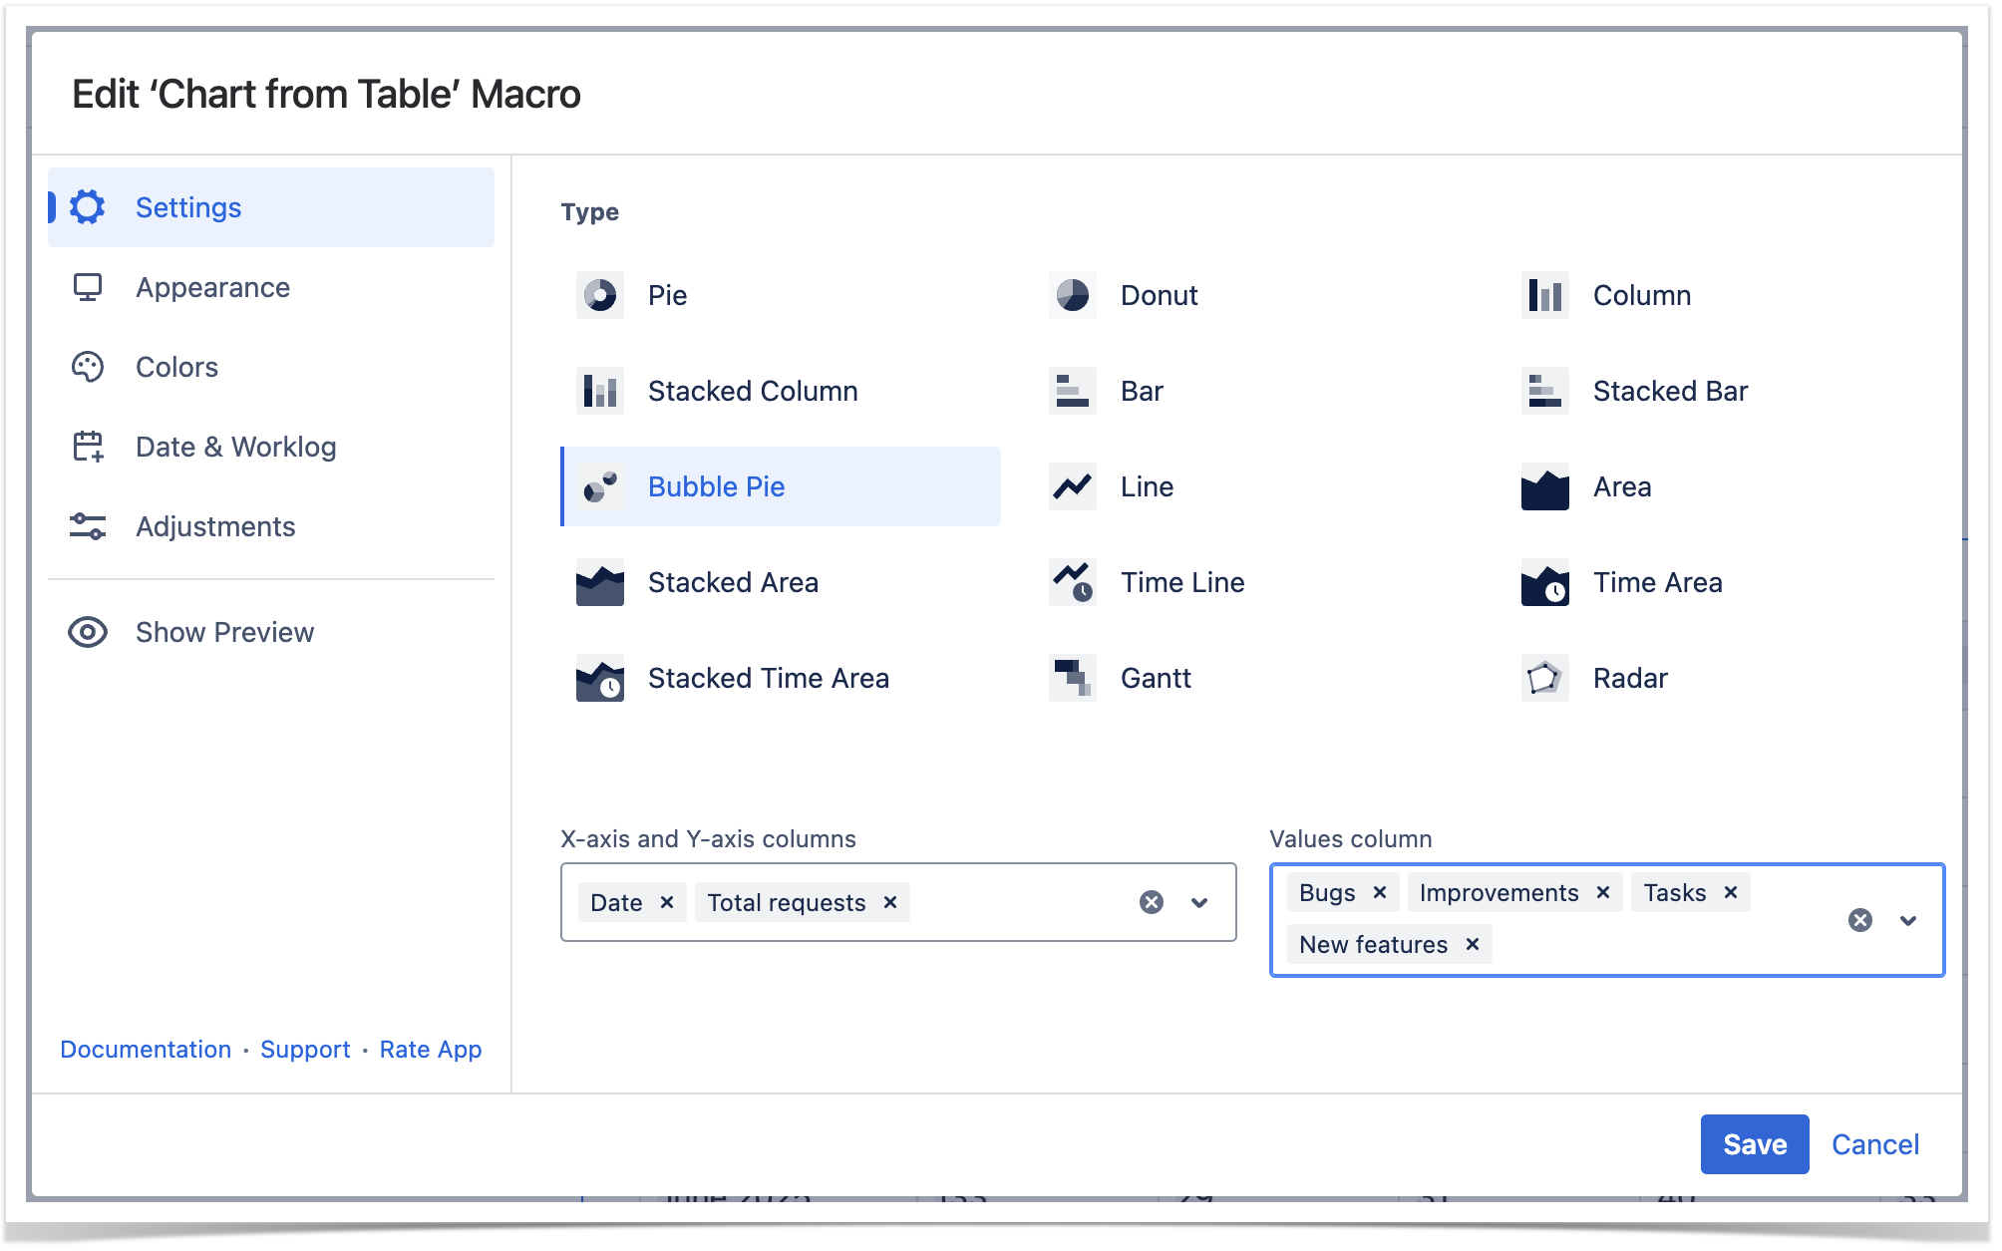Remove the Bugs tag from Values column

(x=1380, y=892)
